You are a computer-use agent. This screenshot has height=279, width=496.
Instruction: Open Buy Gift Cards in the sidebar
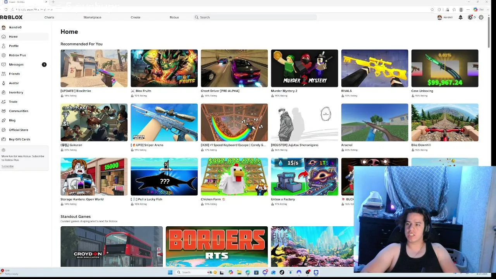tap(24, 139)
